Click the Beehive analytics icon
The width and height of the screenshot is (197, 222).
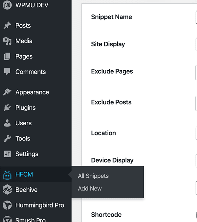pyautogui.click(x=7, y=189)
